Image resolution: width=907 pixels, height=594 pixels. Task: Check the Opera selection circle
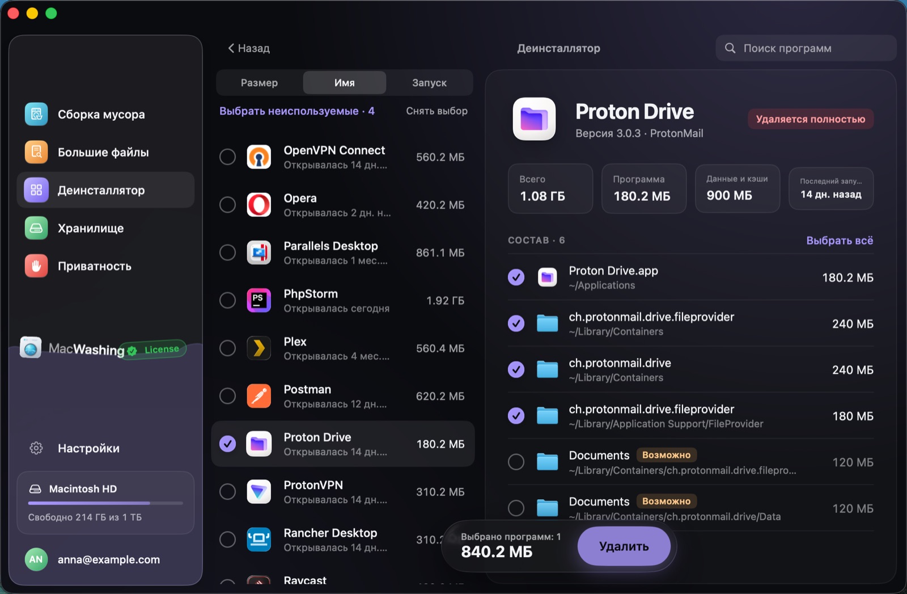coord(228,205)
